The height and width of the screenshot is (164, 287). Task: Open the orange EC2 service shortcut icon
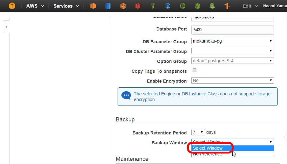93,6
